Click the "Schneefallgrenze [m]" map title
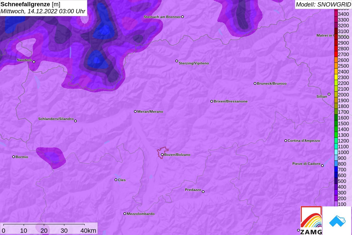 click(30, 4)
